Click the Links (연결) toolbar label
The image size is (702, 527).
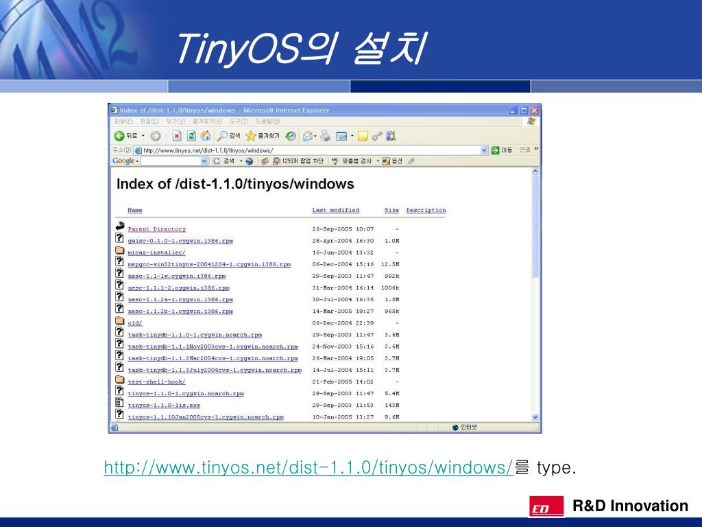pyautogui.click(x=524, y=150)
